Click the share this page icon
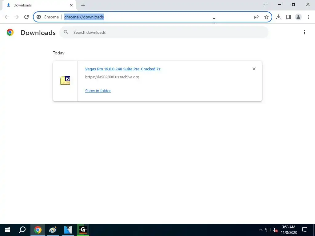 257,17
